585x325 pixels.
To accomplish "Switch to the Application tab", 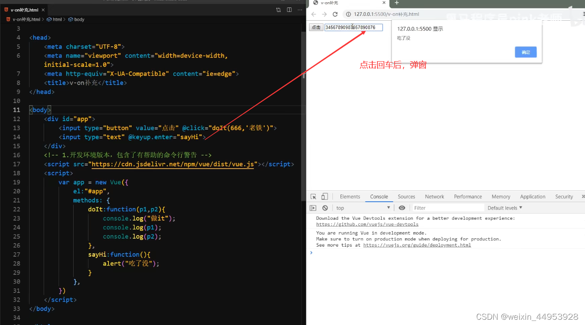I will (x=533, y=197).
